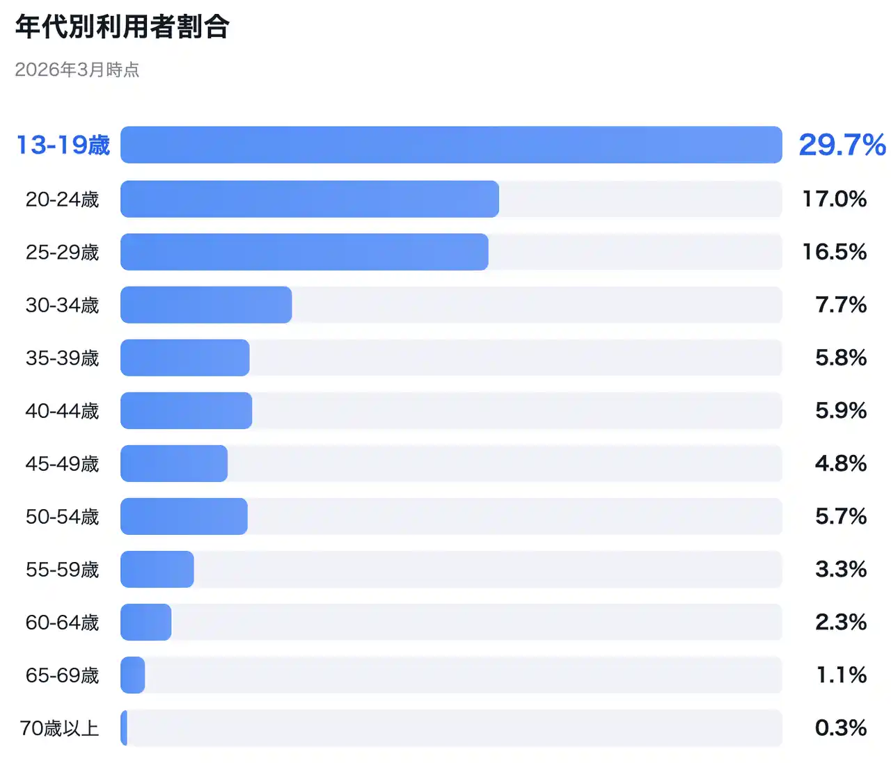891x763 pixels.
Task: Select the 45-49歳 age label
Action: point(62,463)
